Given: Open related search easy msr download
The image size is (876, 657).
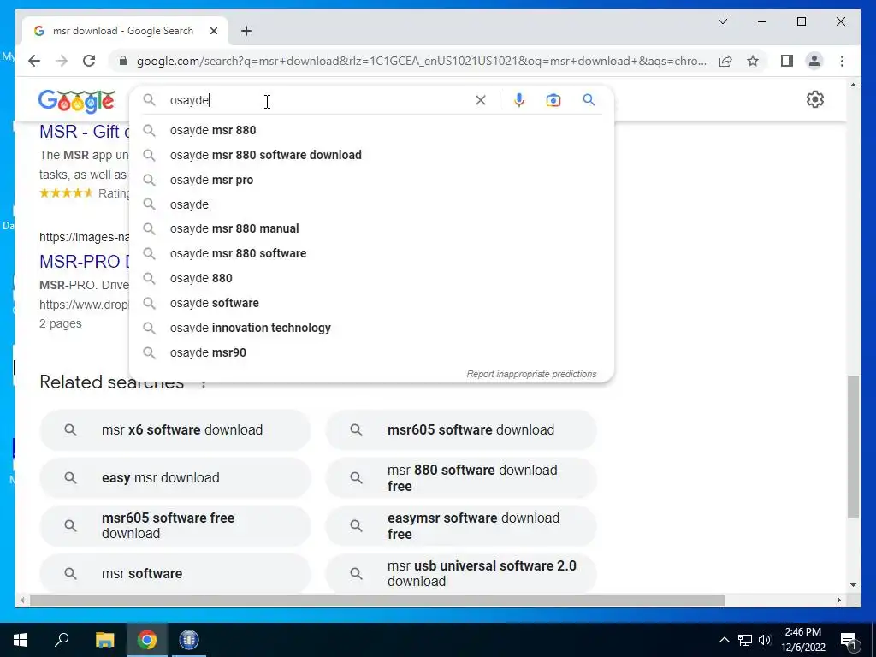Looking at the screenshot, I should (x=175, y=477).
